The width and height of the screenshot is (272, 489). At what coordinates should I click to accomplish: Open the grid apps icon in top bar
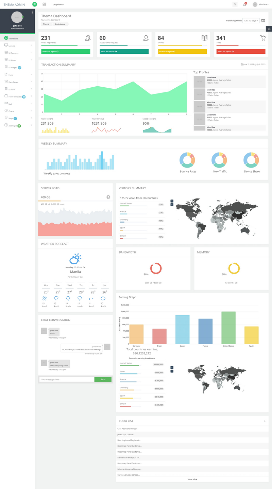point(44,4)
